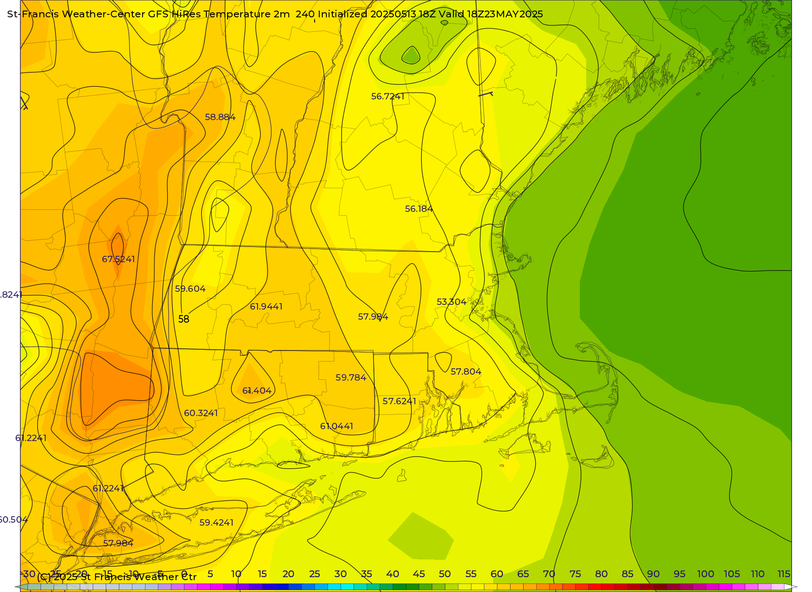Click 'GFS HiRes Temperature 2m' in title
Screen dimensions: 812x592
[x=219, y=14]
